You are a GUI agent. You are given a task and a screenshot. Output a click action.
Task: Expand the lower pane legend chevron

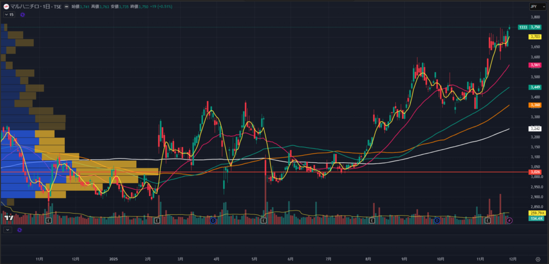(x=8, y=230)
